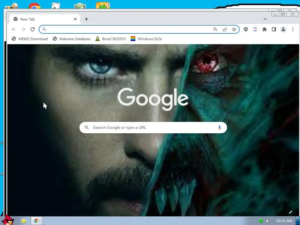Open MEMZ Download bookmark
Viewport: 300px width, 225px height.
click(x=30, y=39)
